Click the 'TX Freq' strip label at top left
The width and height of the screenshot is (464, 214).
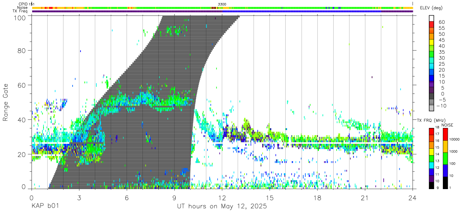pos(20,11)
